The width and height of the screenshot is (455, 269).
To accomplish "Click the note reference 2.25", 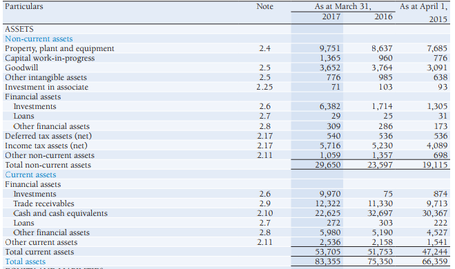I will (x=264, y=87).
